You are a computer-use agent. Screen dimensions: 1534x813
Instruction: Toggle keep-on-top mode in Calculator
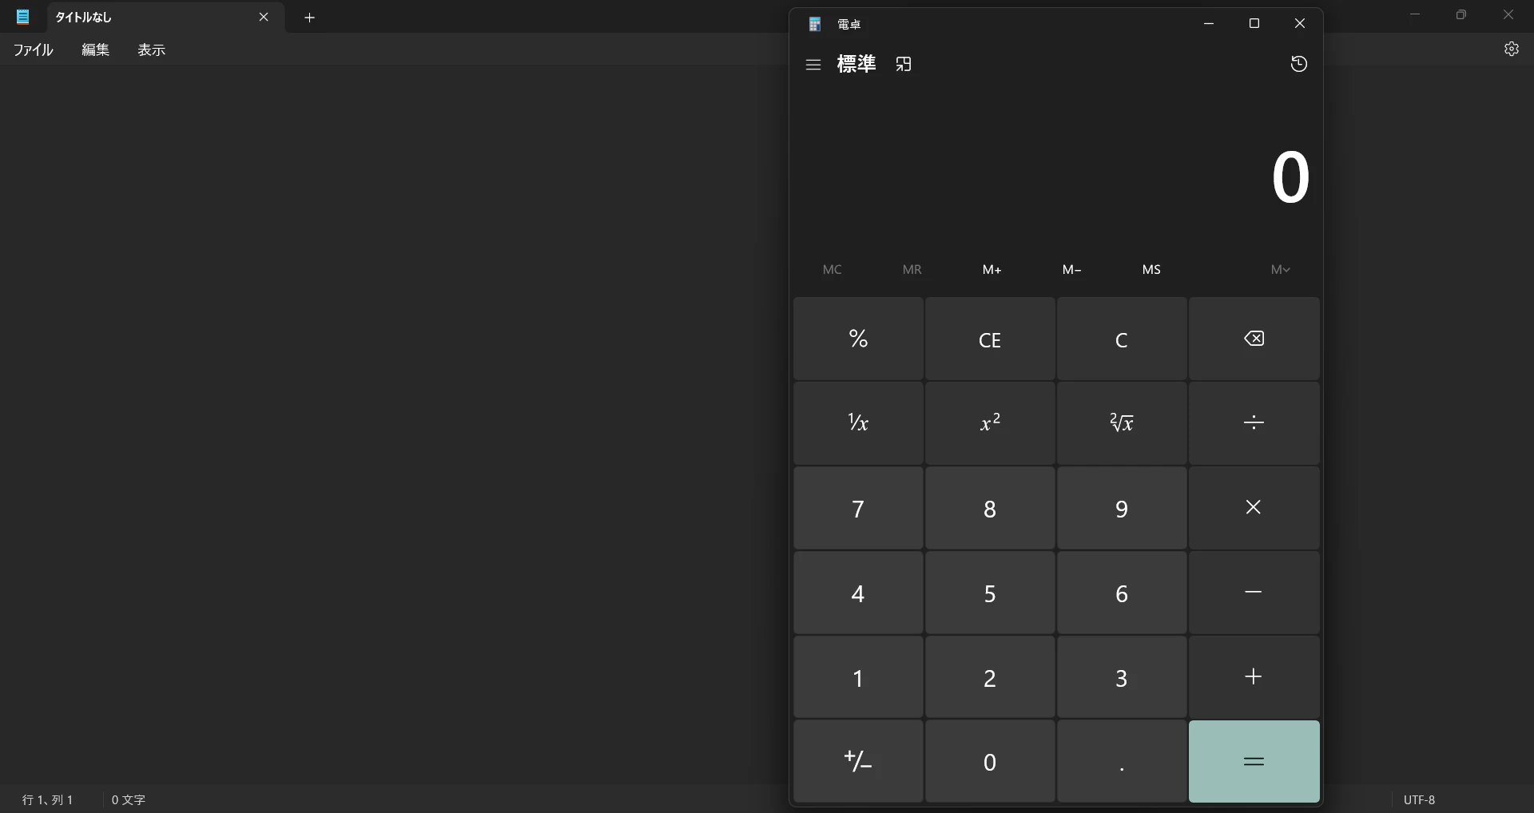pos(904,65)
